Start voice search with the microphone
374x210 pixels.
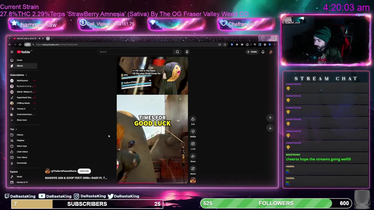tap(187, 52)
